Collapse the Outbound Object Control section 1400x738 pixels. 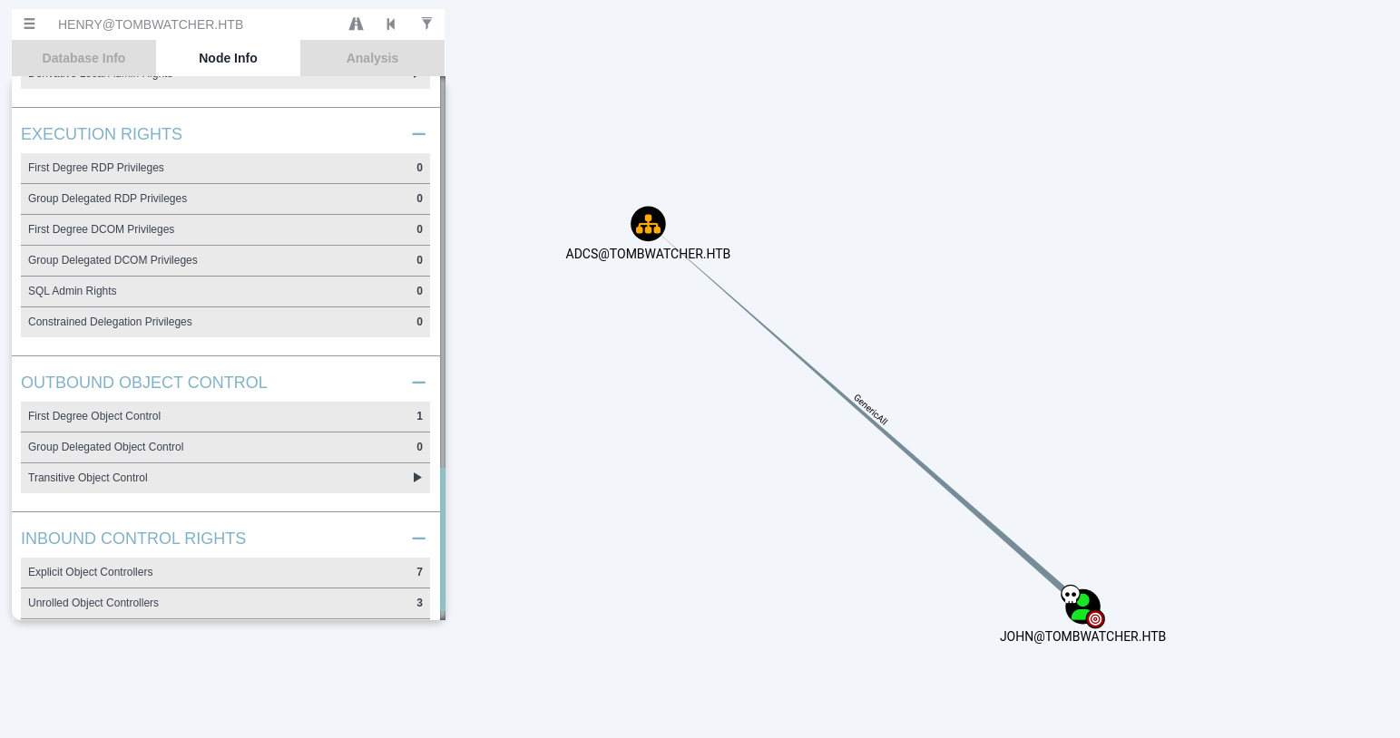coord(418,383)
